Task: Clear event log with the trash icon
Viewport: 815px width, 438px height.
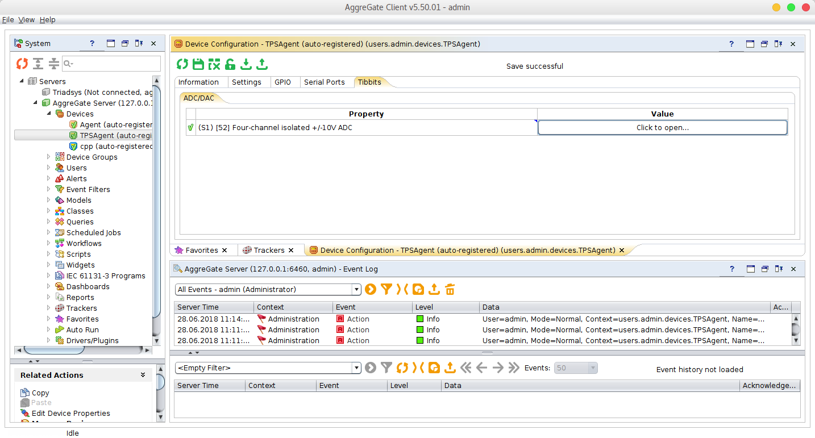Action: point(450,289)
